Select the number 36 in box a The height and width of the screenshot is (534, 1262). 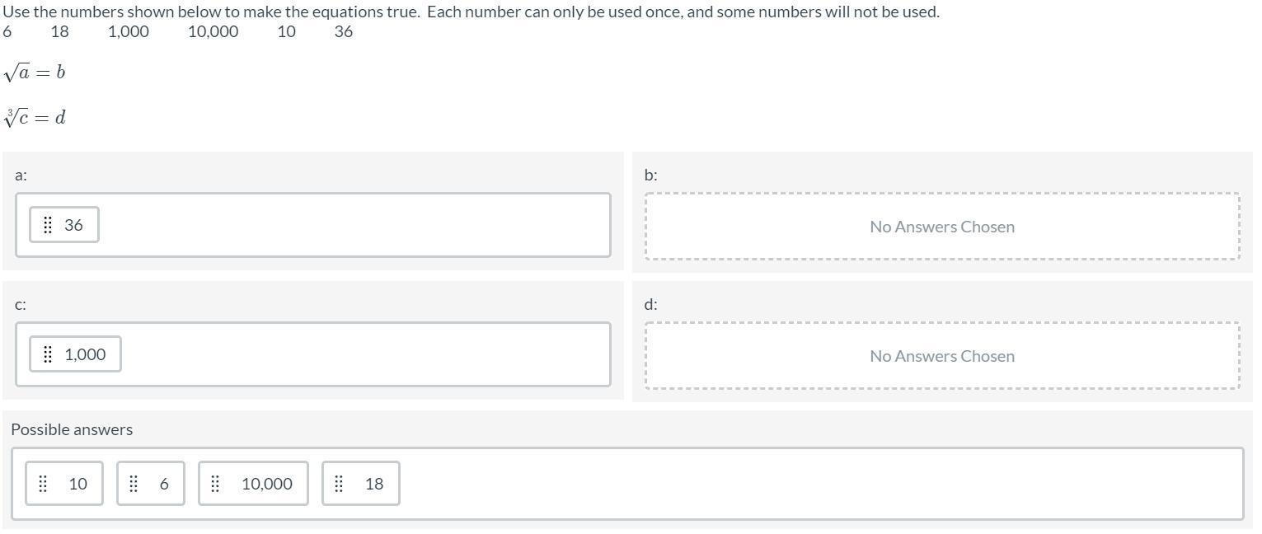tap(73, 225)
